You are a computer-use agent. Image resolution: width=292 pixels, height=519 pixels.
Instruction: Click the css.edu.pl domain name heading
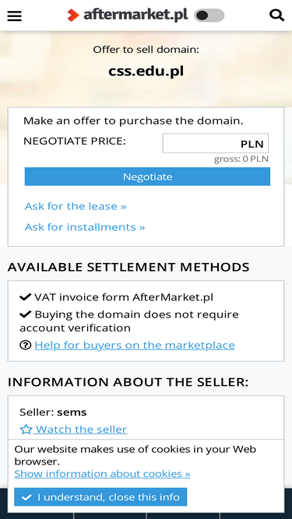[146, 71]
